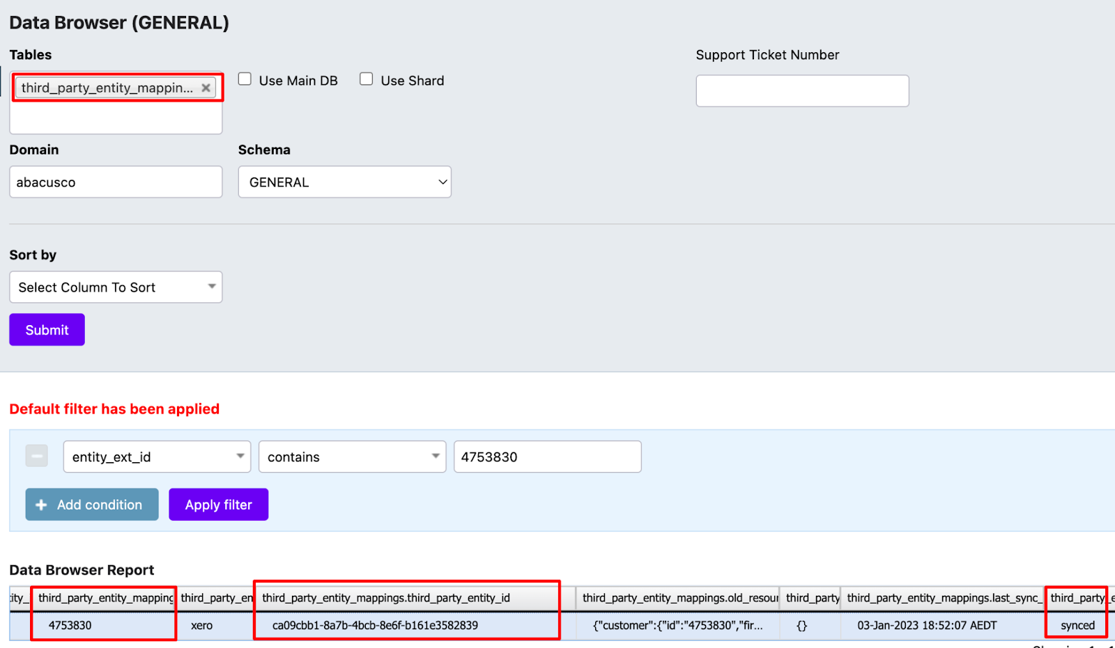The width and height of the screenshot is (1115, 648).
Task: Click the Add condition button
Action: [x=92, y=505]
